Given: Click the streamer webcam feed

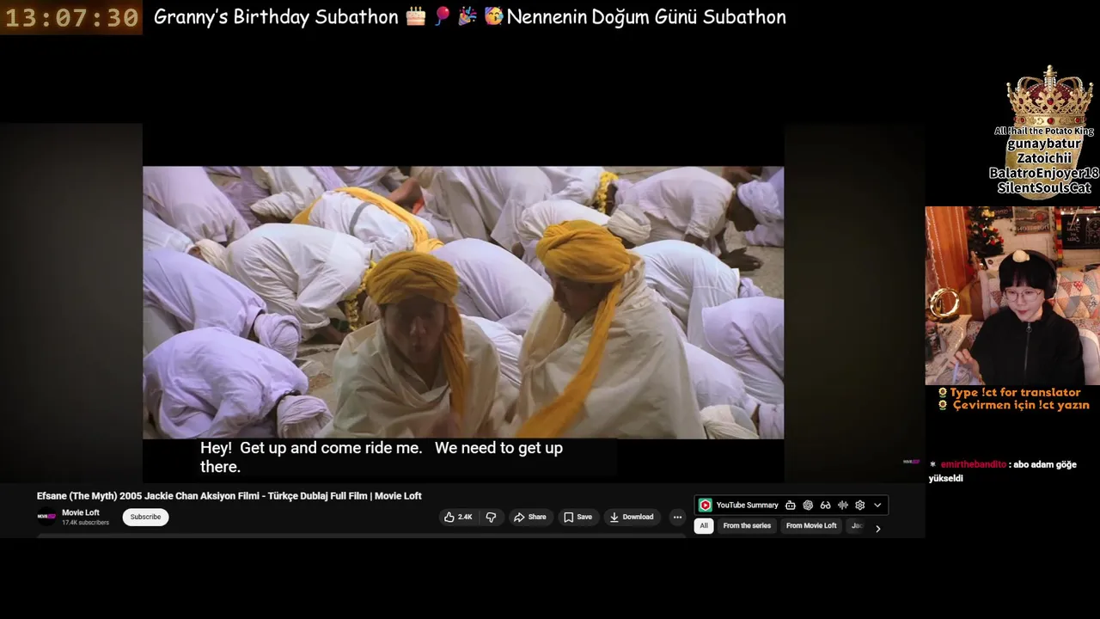Looking at the screenshot, I should (x=1012, y=295).
